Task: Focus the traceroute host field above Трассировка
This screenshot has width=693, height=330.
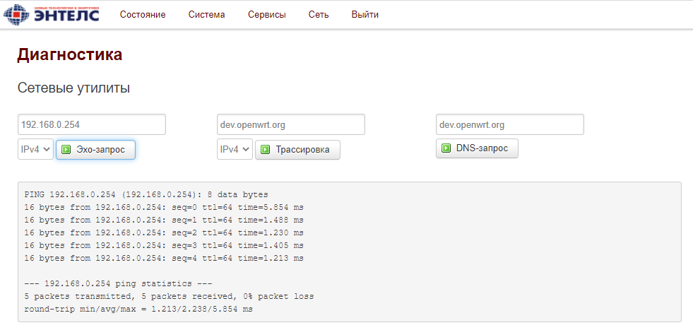Action: tap(291, 124)
